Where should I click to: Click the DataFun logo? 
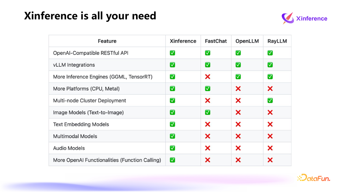point(314,178)
